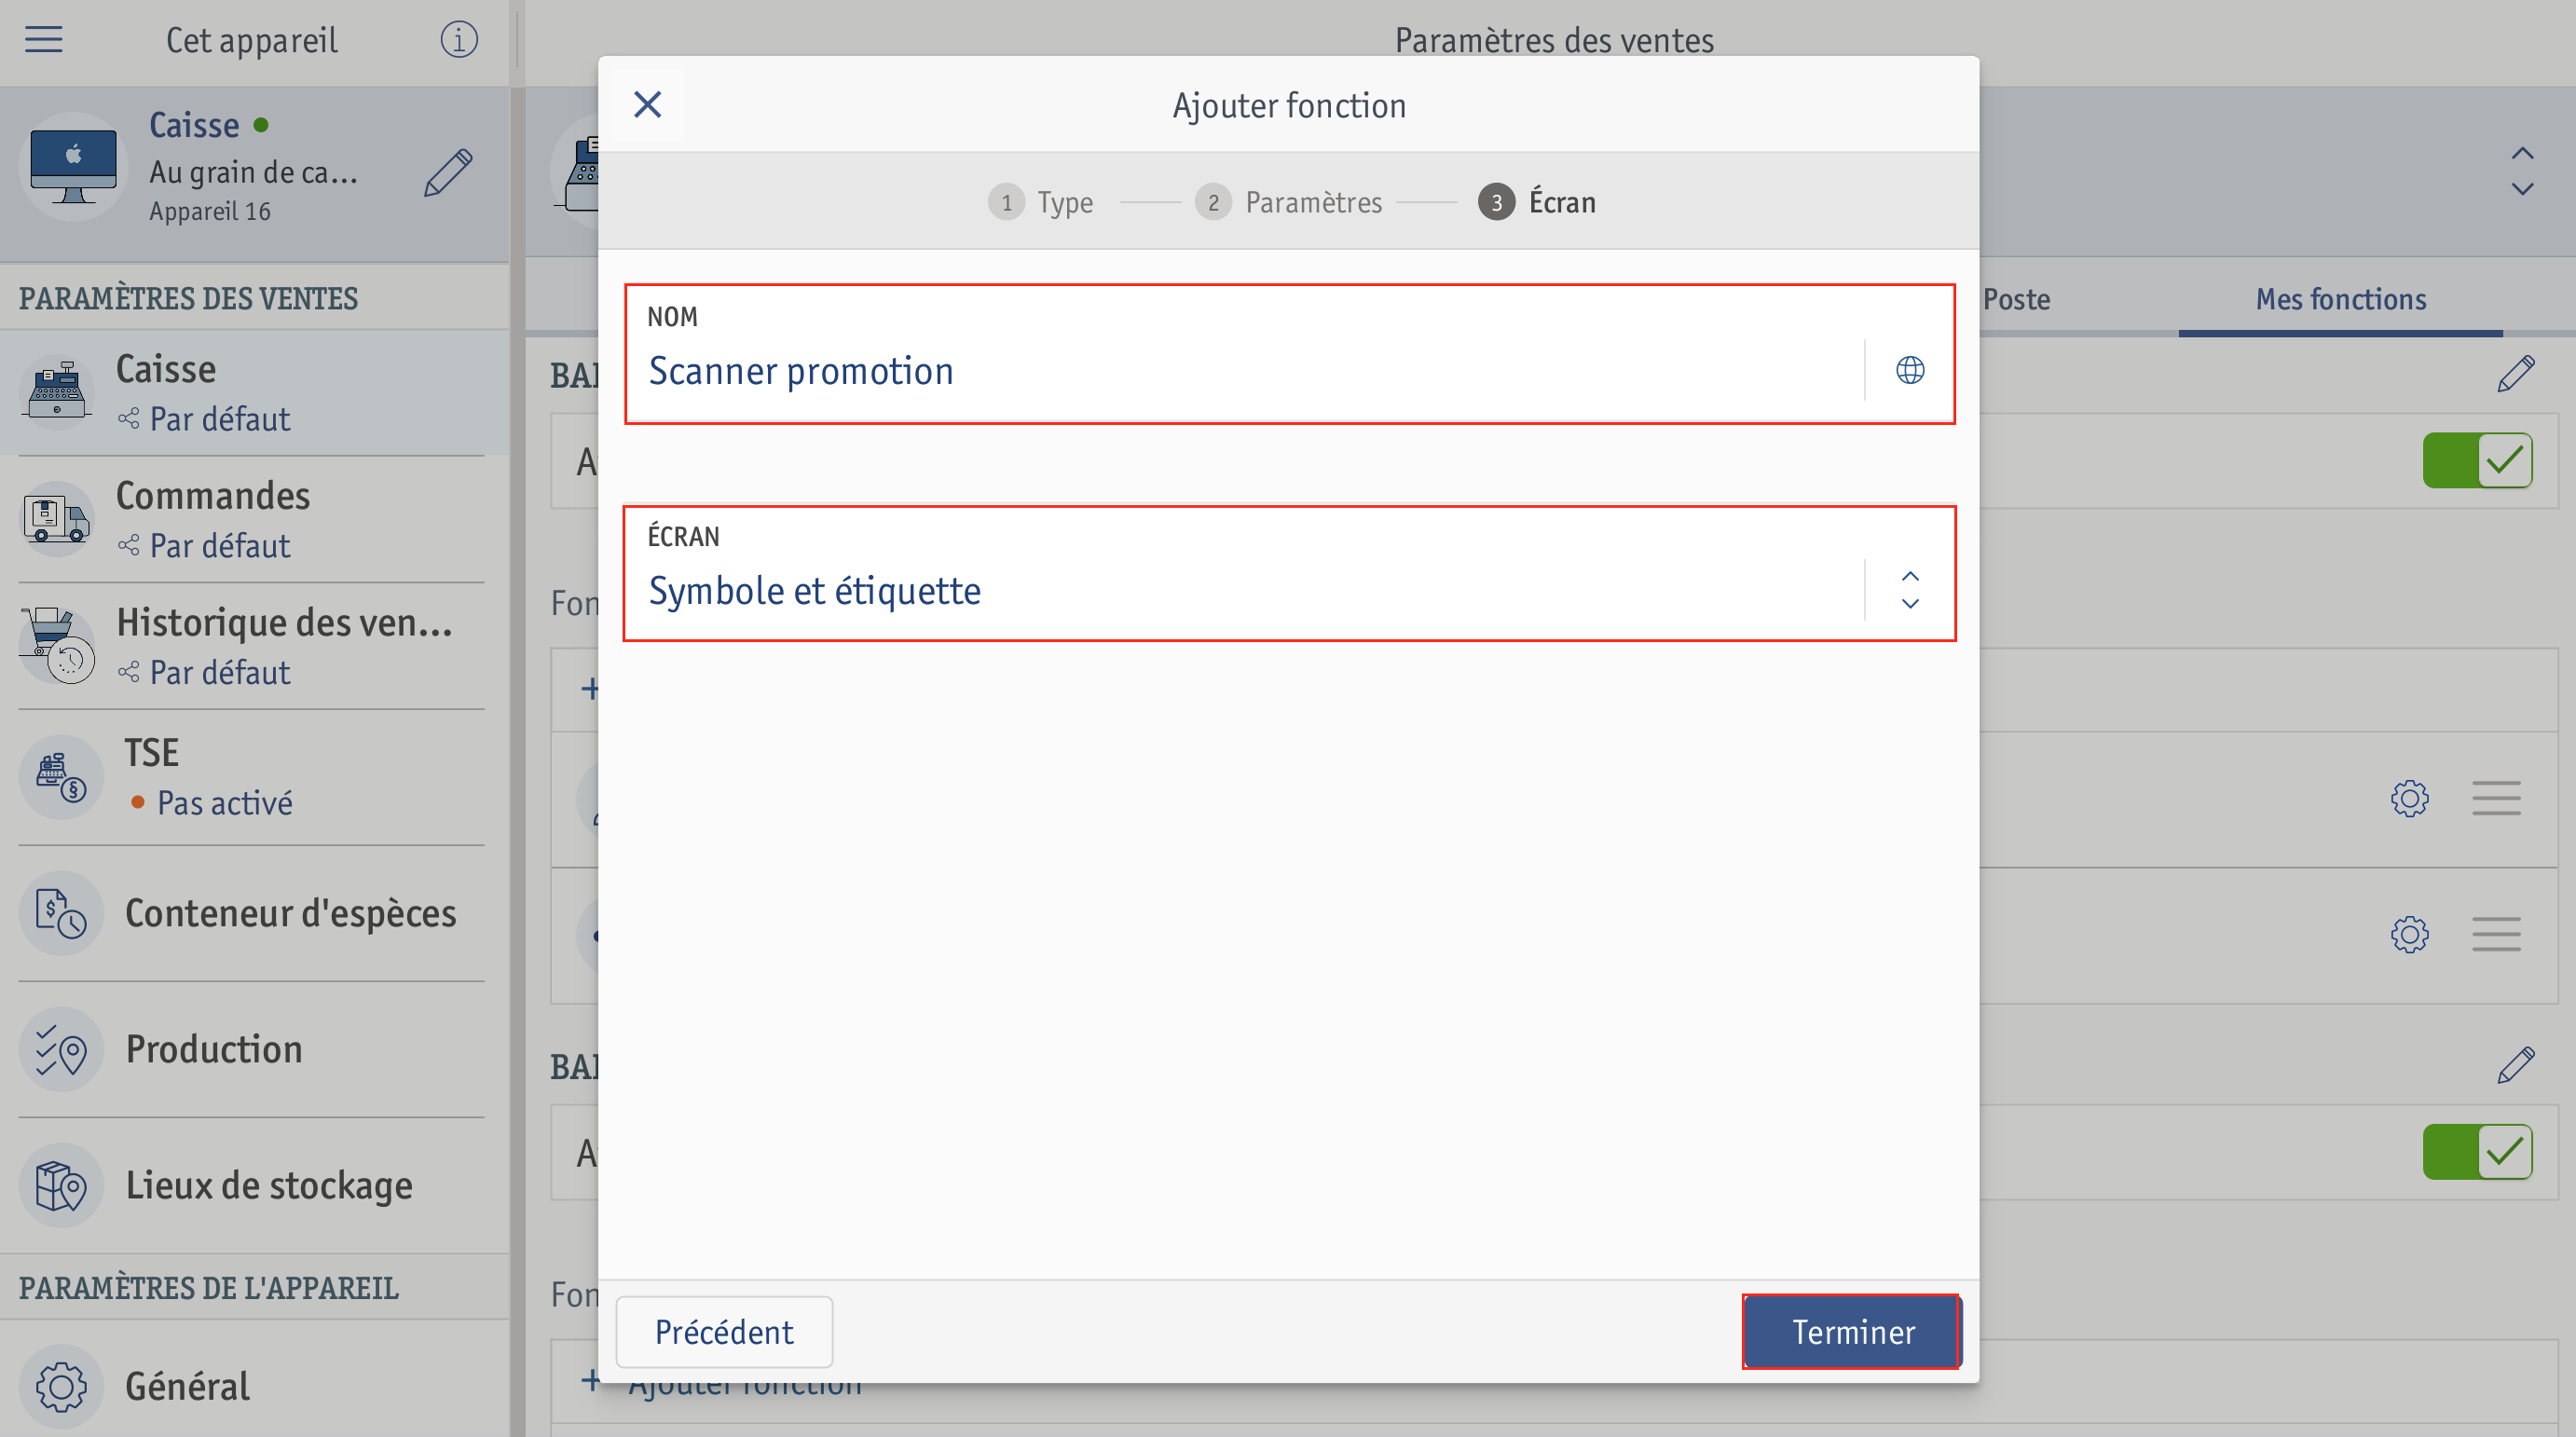
Task: Click the globe translation icon in Nom field
Action: coord(1910,370)
